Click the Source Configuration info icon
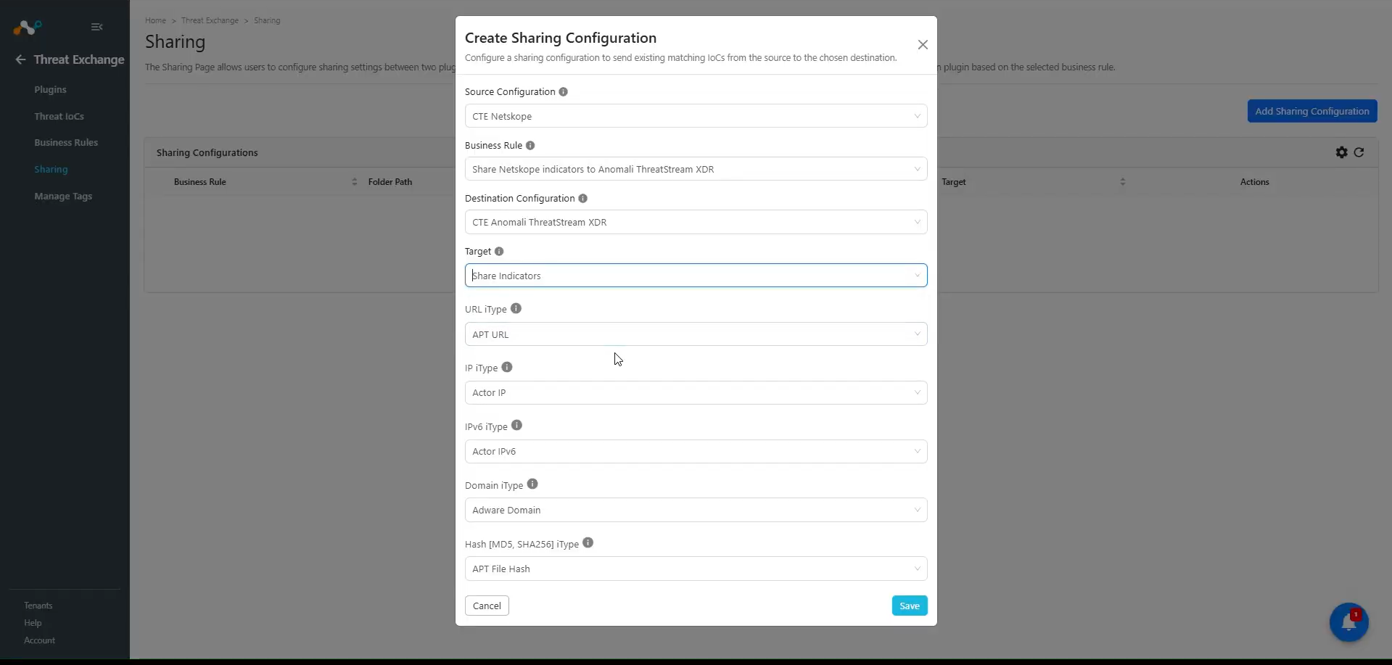This screenshot has height=665, width=1392. [x=563, y=92]
